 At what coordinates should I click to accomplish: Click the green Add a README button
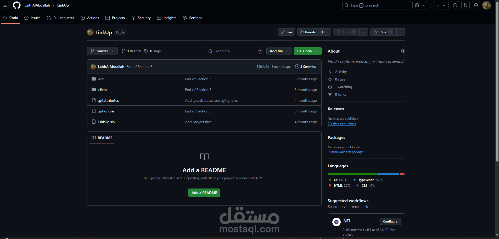coord(204,193)
